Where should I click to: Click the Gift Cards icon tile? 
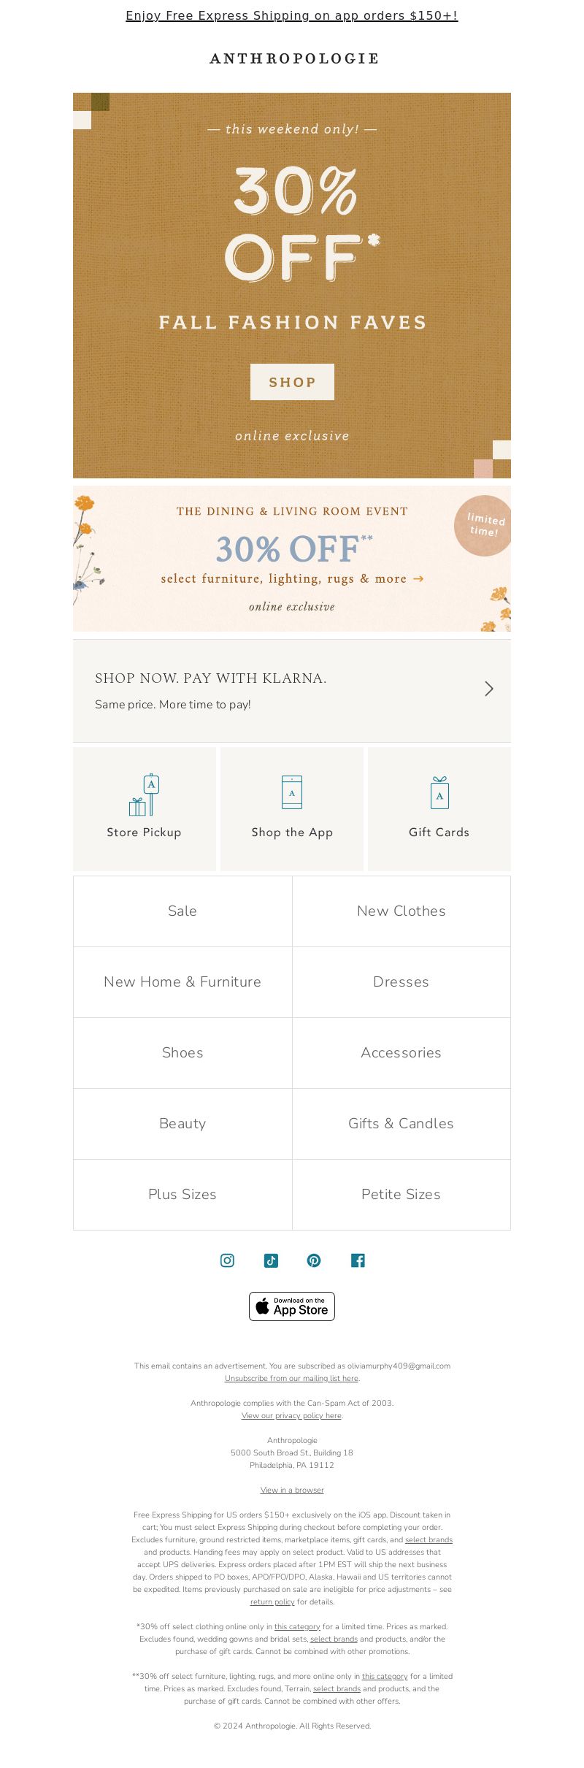point(439,808)
